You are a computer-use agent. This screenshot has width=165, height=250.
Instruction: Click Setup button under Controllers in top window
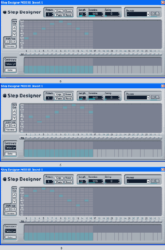point(11,70)
